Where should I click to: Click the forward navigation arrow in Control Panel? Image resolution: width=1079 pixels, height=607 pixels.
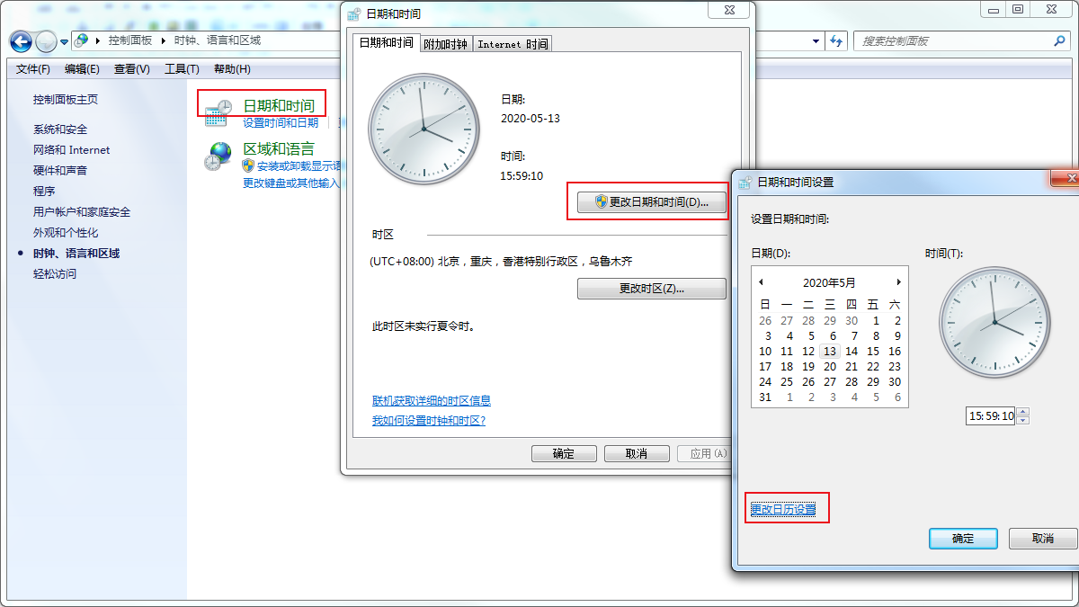(x=46, y=41)
